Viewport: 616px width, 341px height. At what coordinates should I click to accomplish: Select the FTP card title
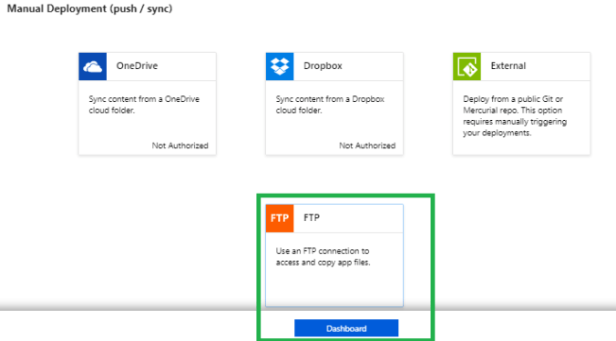pyautogui.click(x=312, y=217)
